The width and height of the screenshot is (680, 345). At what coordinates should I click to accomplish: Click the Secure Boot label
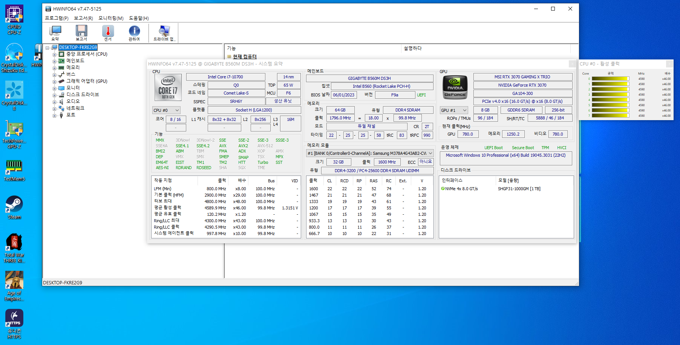523,148
